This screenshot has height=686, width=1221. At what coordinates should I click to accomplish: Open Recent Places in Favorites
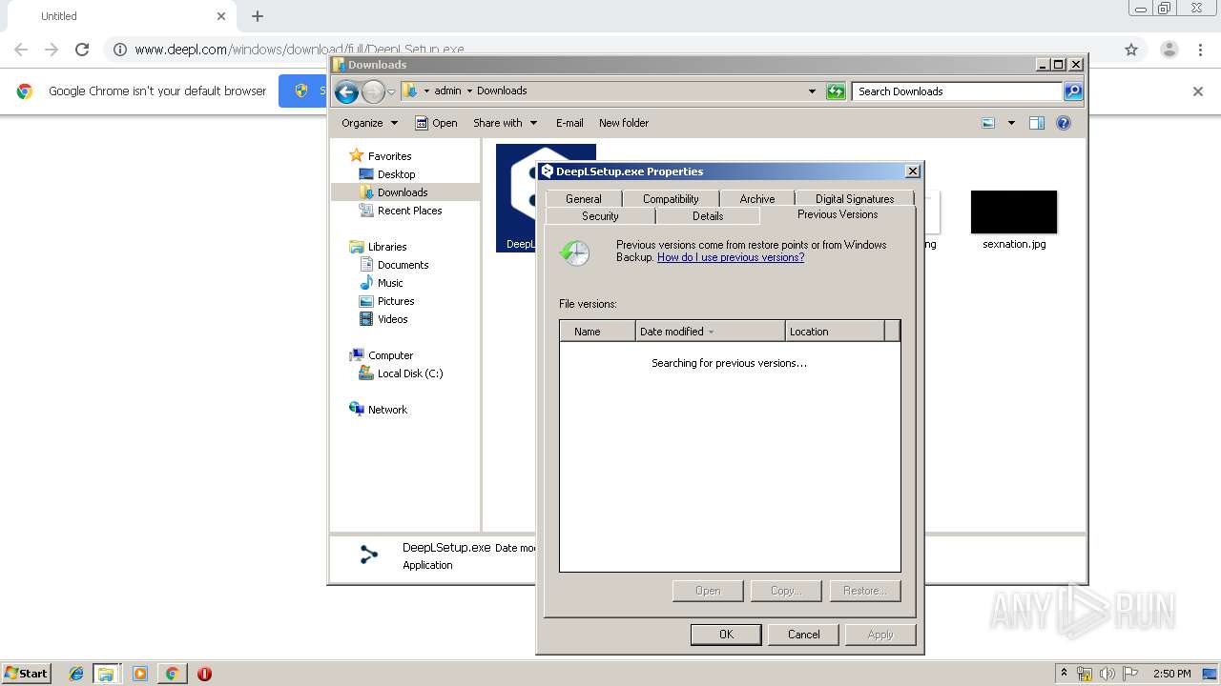coord(409,211)
